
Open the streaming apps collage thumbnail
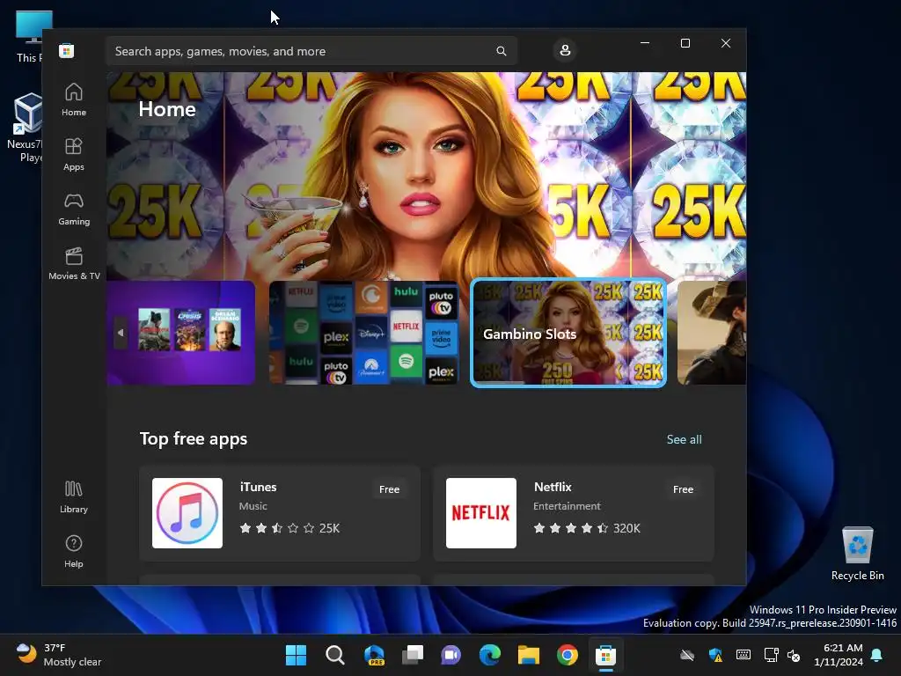point(364,332)
